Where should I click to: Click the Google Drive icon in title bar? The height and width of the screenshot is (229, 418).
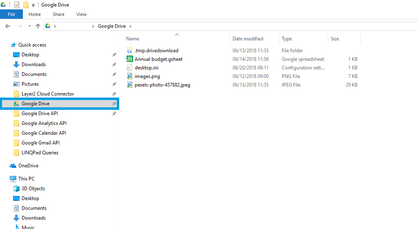pyautogui.click(x=3, y=4)
